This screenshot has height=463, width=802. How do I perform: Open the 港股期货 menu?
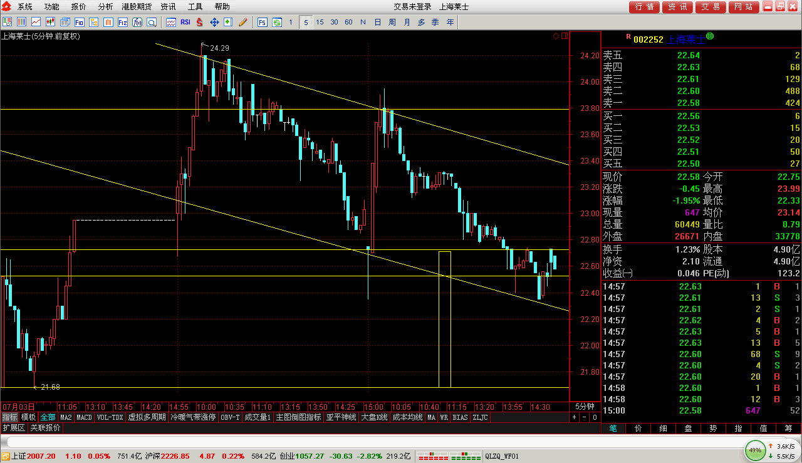(x=137, y=7)
